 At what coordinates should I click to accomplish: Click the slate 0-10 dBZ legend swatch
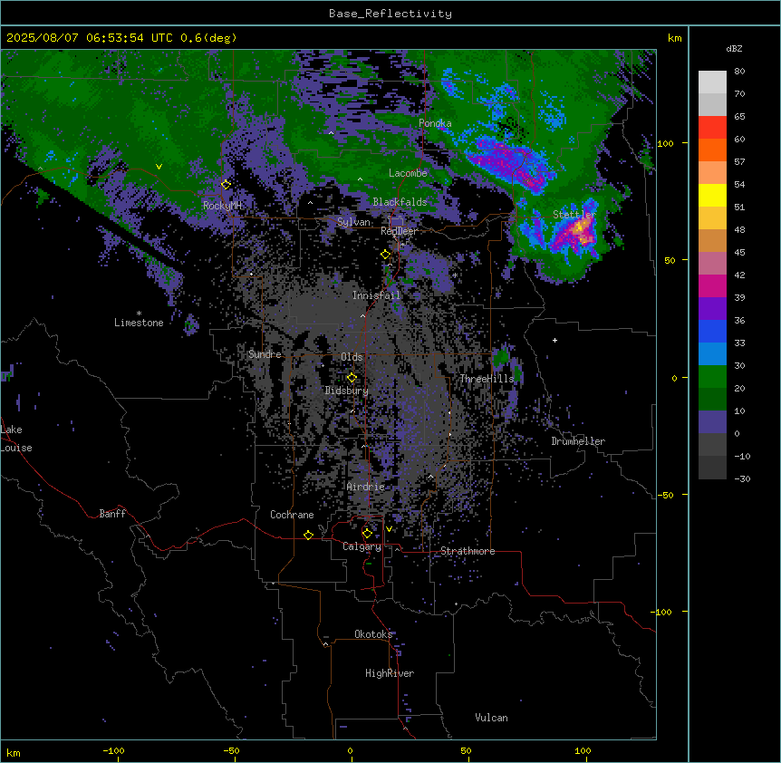pos(712,422)
